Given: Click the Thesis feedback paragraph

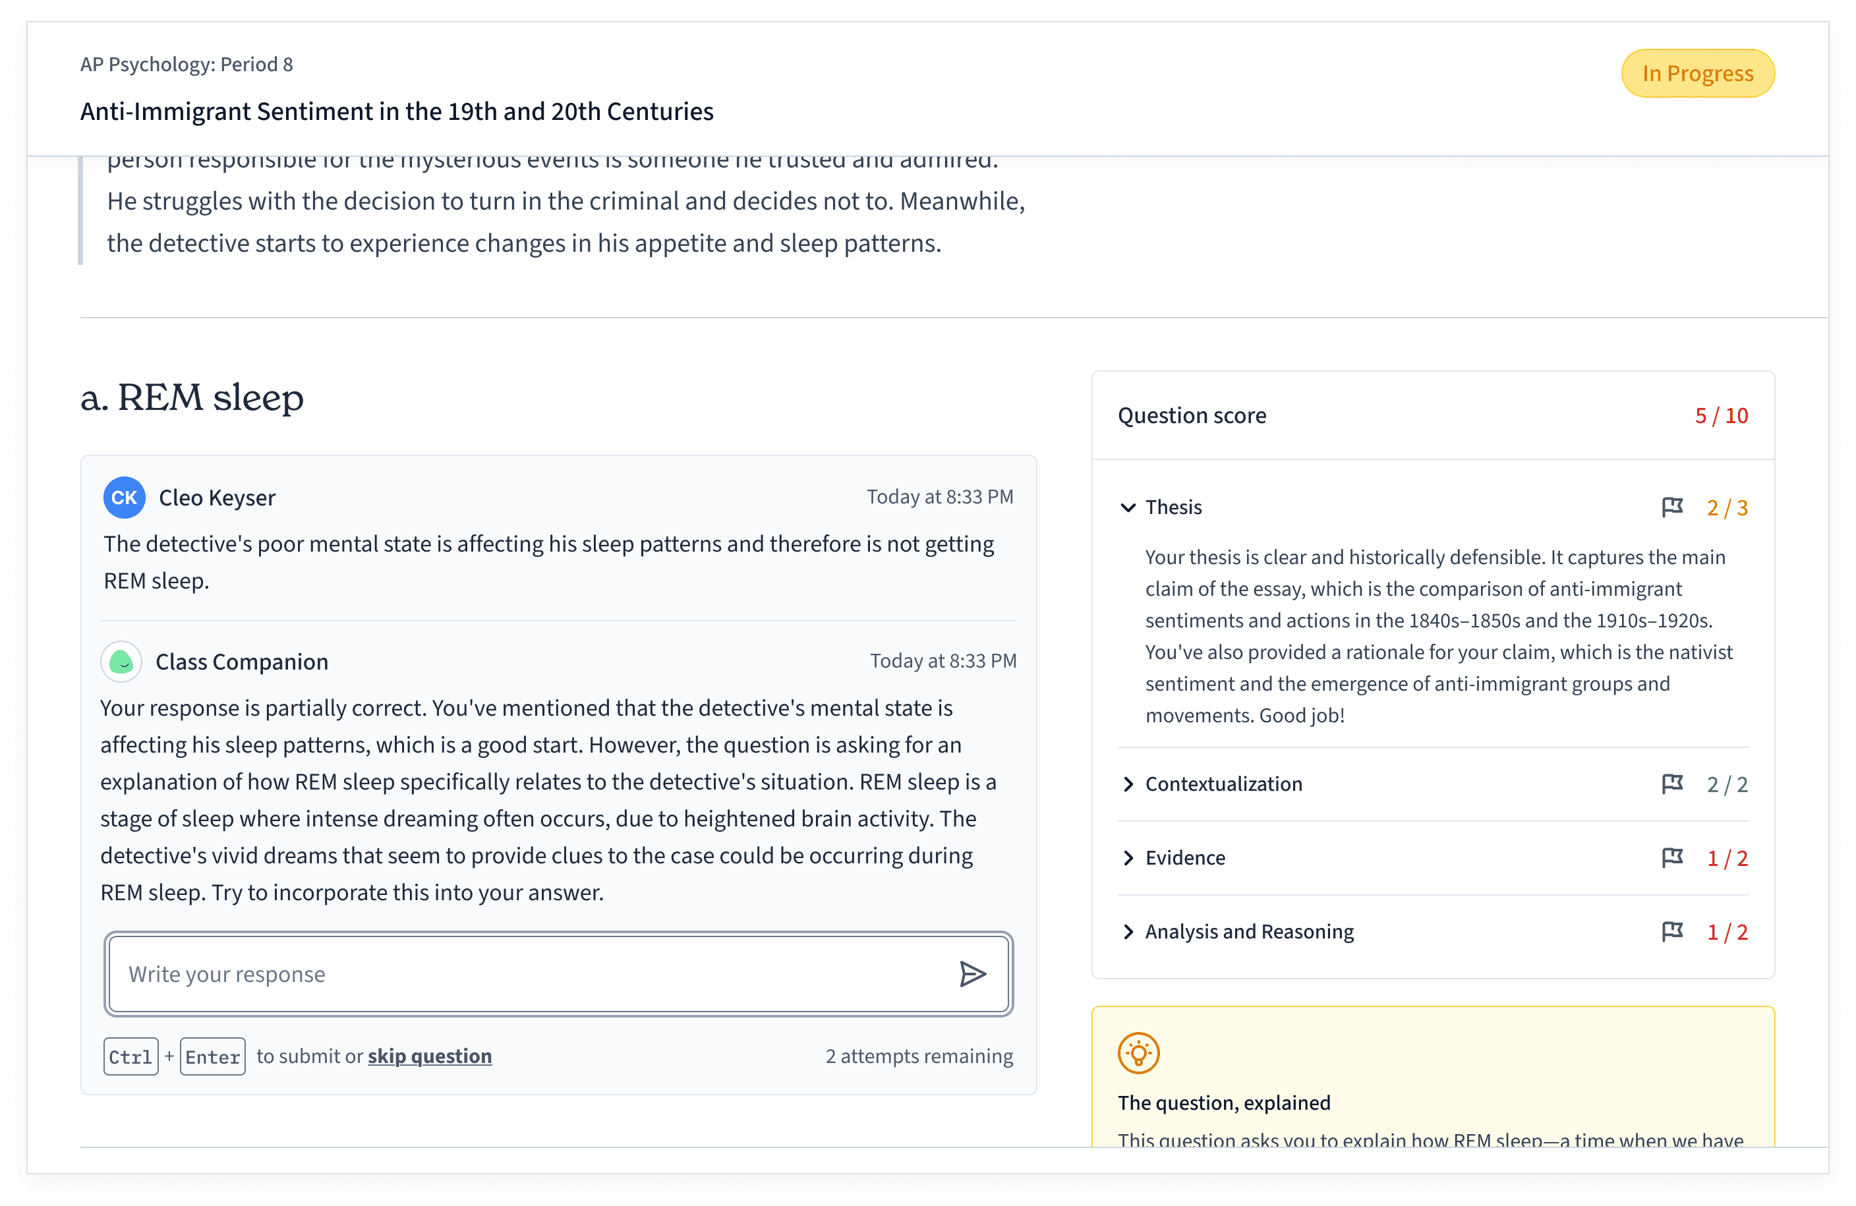Looking at the screenshot, I should pos(1439,636).
